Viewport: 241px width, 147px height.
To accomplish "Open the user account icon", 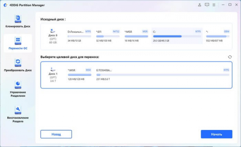I will click(200, 5).
